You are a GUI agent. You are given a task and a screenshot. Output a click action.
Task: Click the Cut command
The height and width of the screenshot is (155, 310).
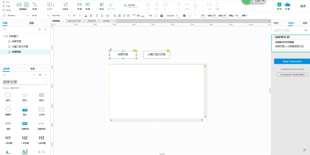pyautogui.click(x=6, y=2)
